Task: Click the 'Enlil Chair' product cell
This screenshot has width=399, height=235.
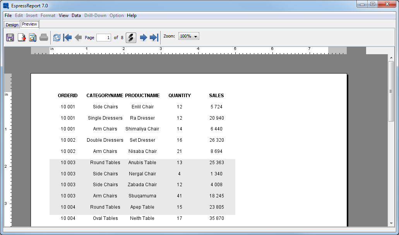Action: pos(142,107)
